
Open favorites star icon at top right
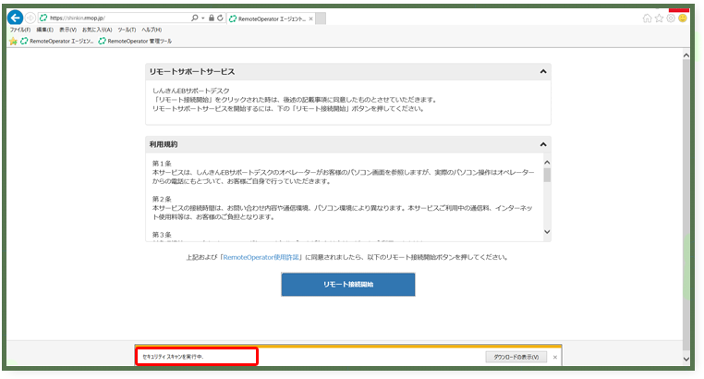(x=658, y=18)
